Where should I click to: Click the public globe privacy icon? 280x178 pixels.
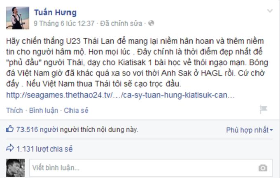(151, 23)
